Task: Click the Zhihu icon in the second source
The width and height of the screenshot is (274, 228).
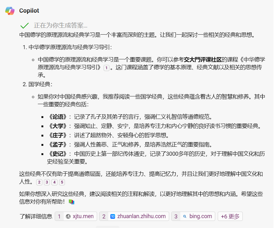Action: (113, 216)
